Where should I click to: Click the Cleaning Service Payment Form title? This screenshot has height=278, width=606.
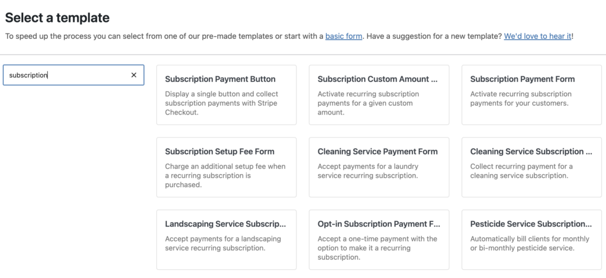pos(378,152)
